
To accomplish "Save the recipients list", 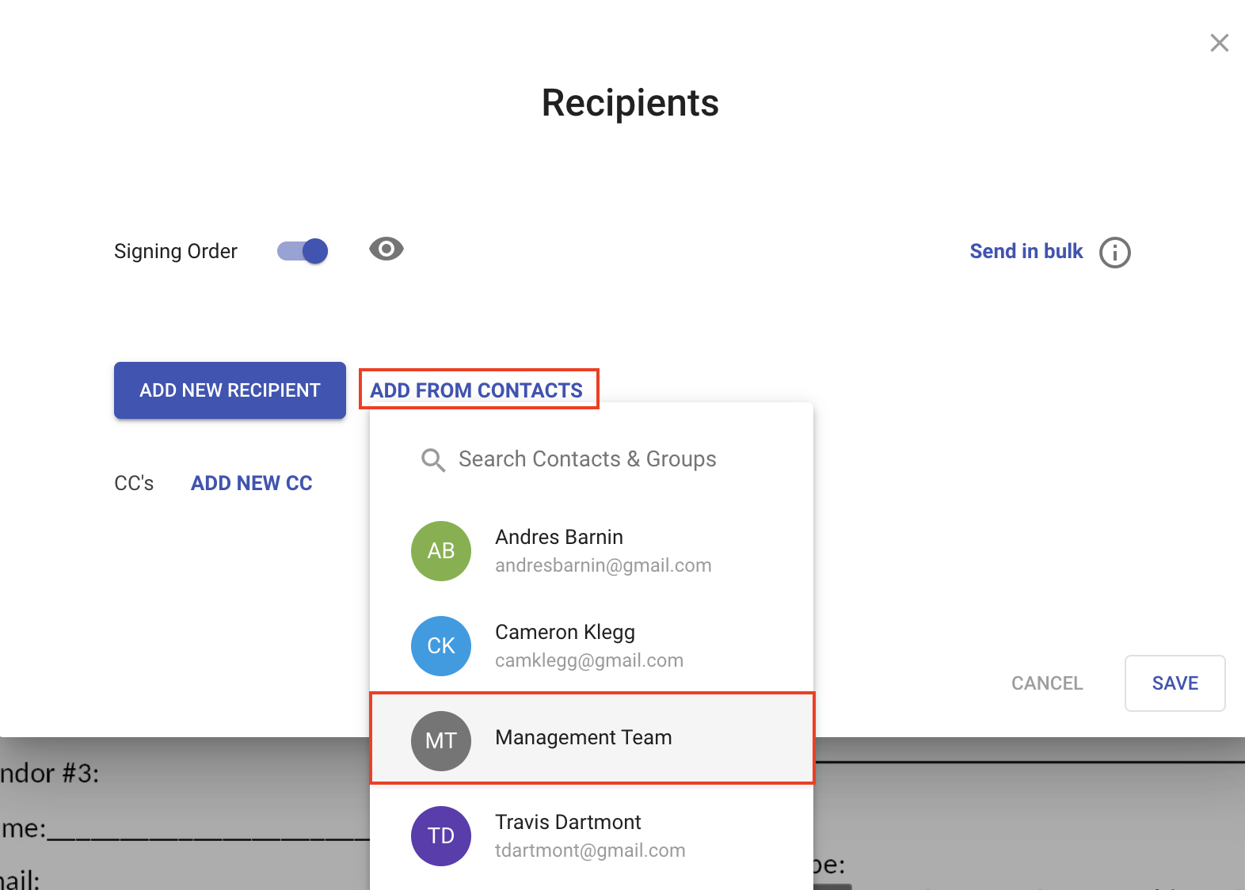I will click(x=1175, y=683).
